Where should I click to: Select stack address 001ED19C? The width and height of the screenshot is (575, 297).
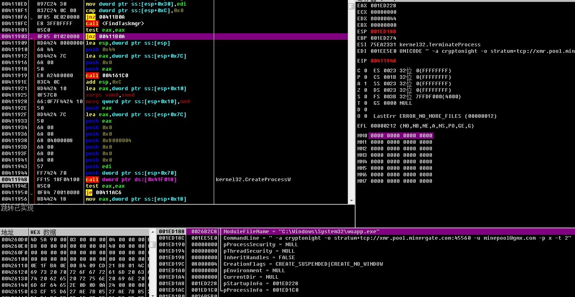tap(172, 264)
